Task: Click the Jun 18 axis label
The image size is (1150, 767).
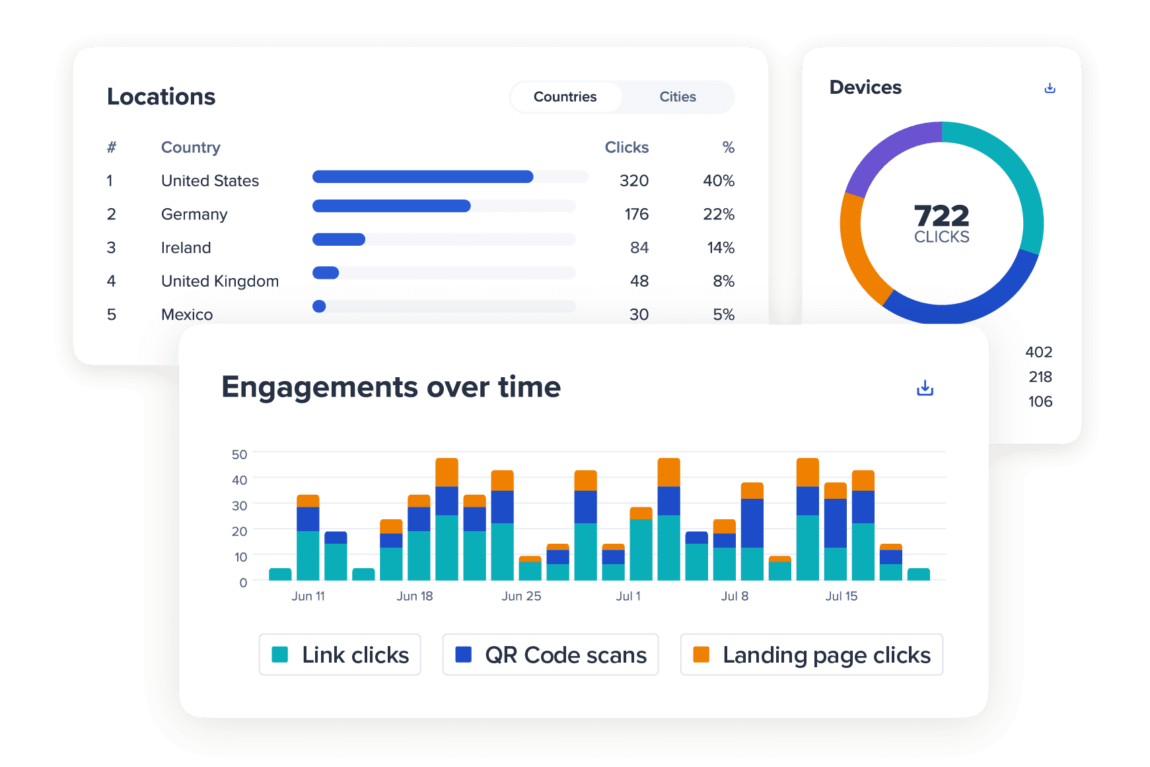Action: [415, 596]
